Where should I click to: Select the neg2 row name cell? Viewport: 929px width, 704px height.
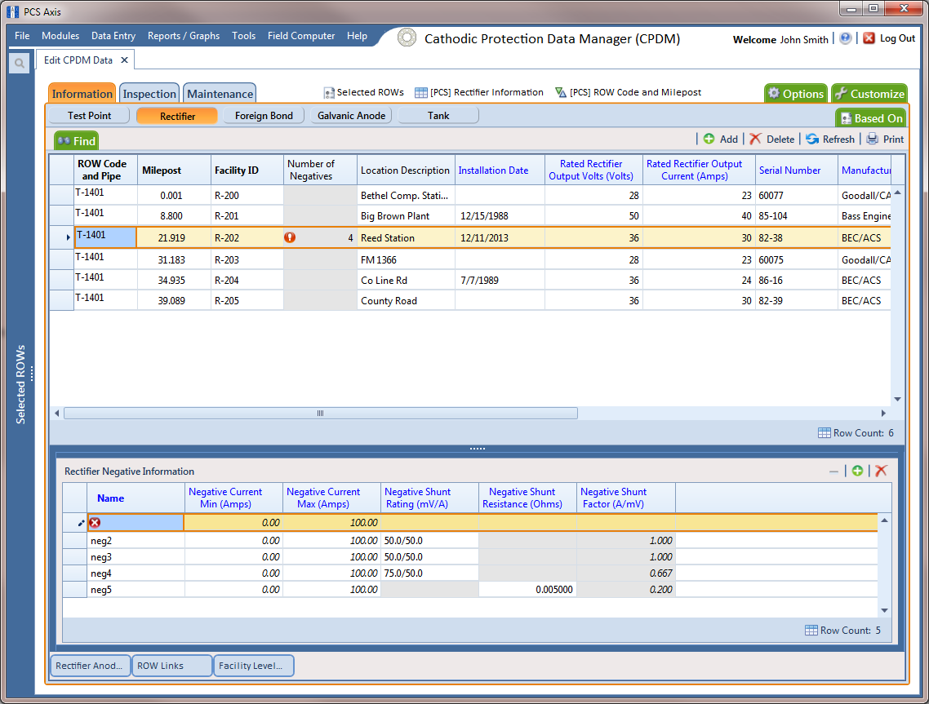[136, 541]
